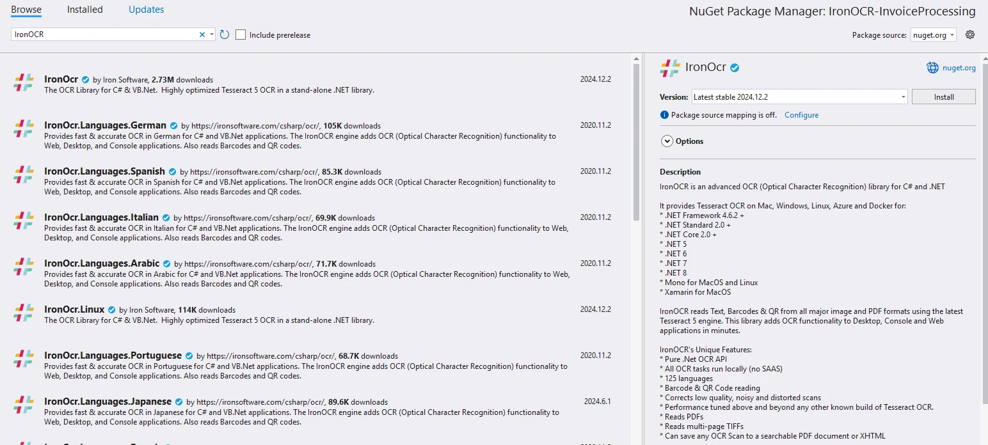Click the IronOcr.Languages.Japanese package icon
Screen dimensions: 988x445
pos(24,405)
